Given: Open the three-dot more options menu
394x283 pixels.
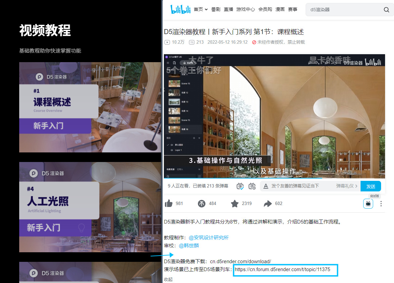Looking at the screenshot, I should coord(381,203).
